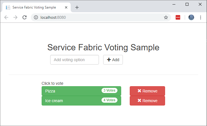
Task: Click the browser forward arrow
Action: point(15,17)
